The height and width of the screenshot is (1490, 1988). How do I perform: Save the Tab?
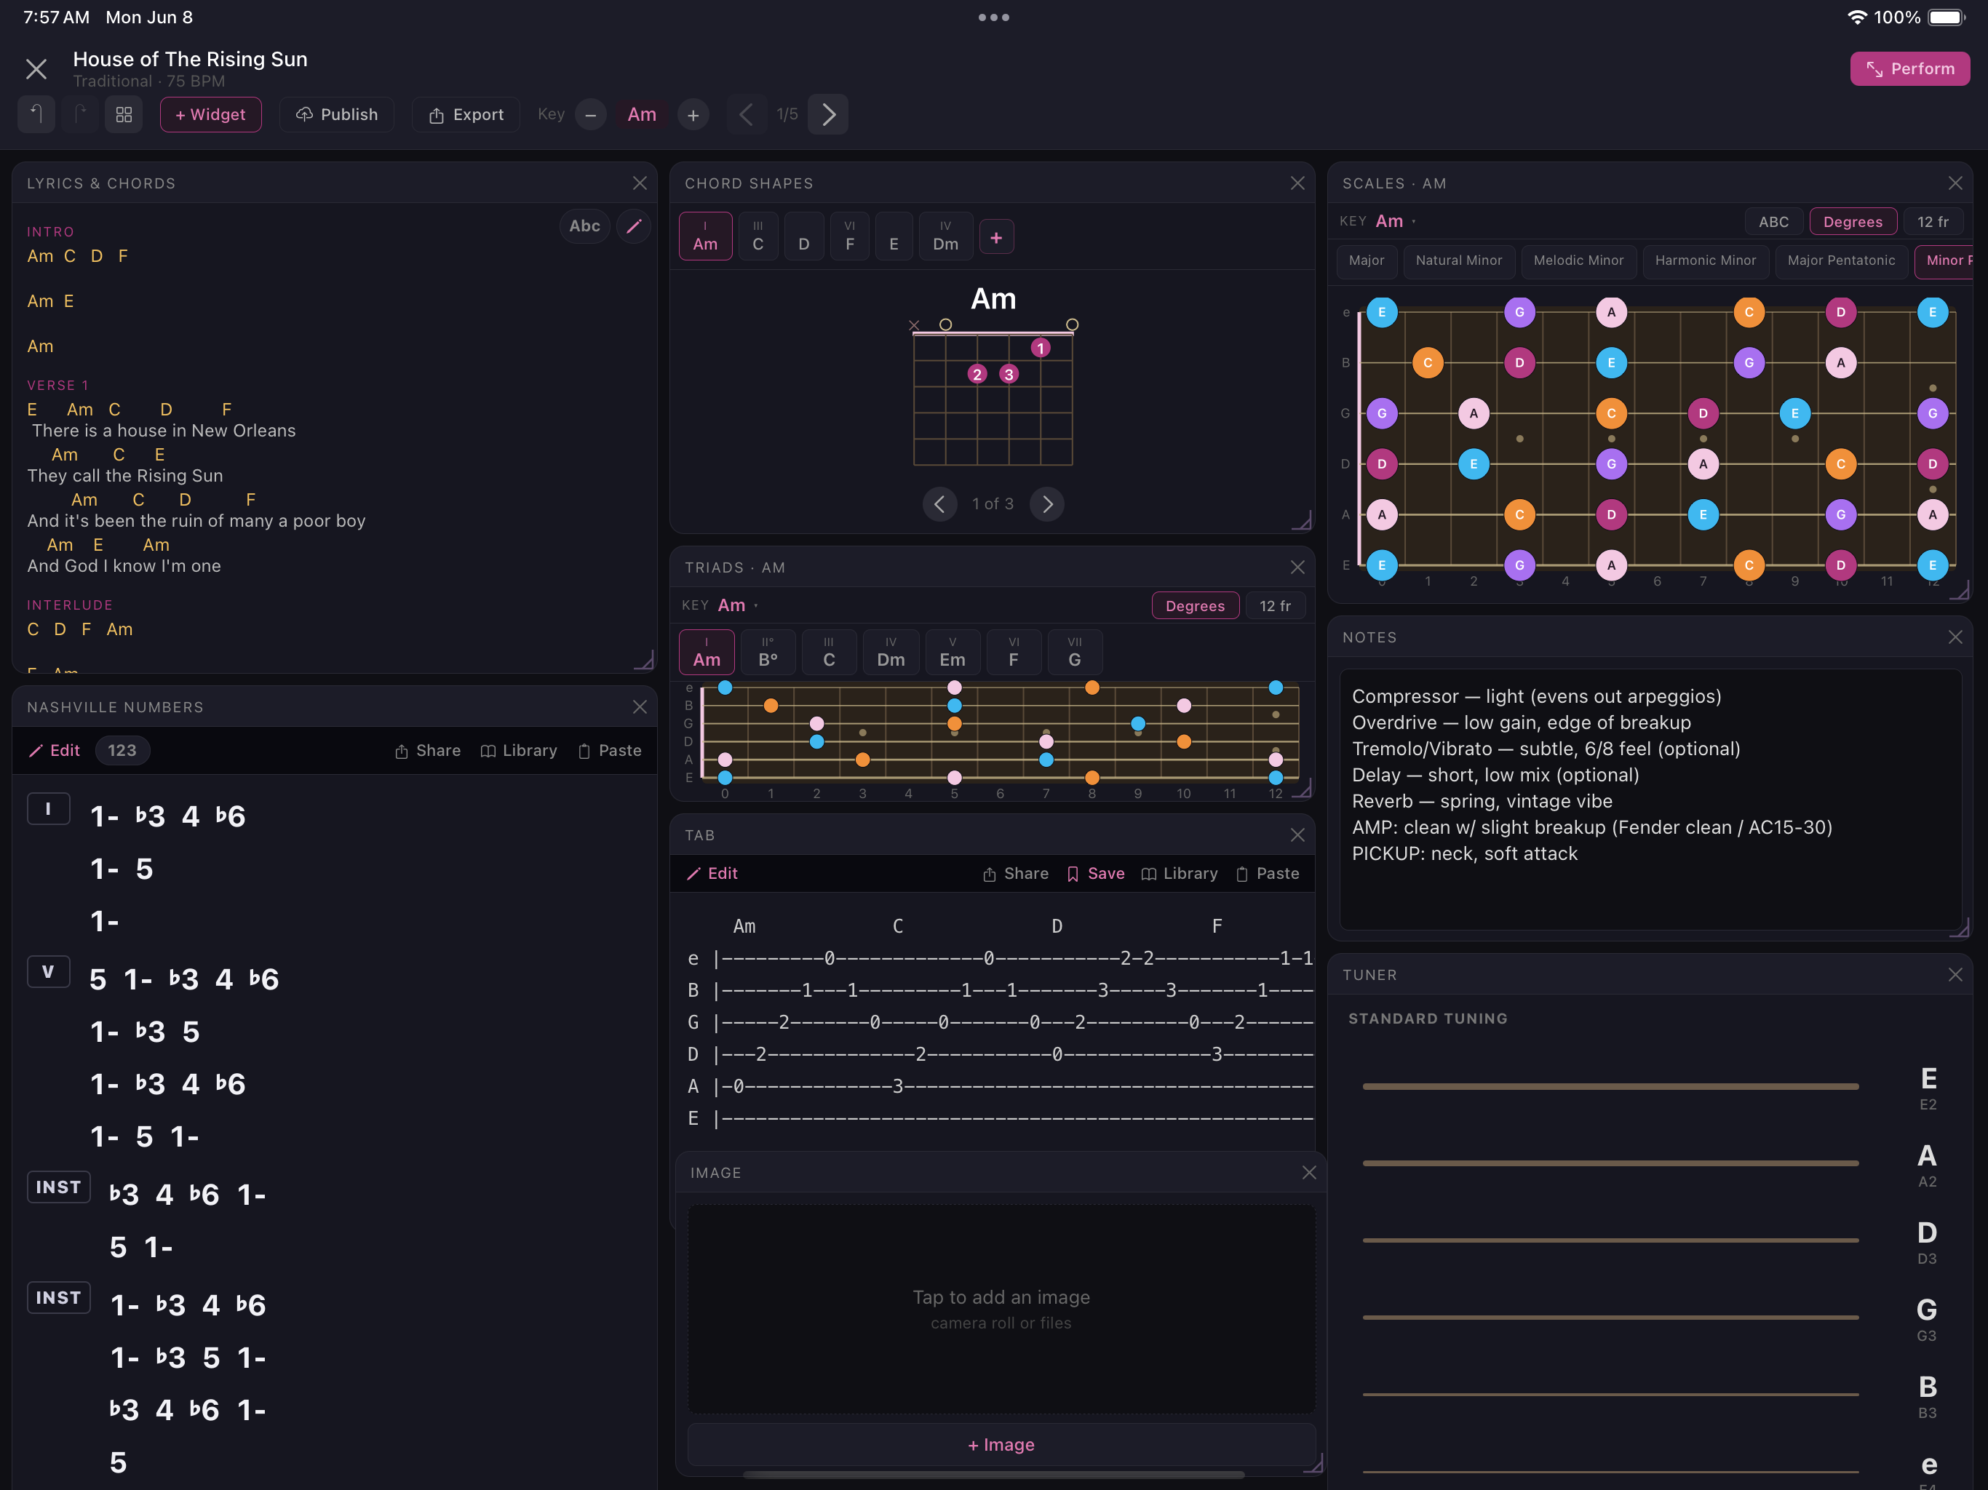tap(1096, 874)
